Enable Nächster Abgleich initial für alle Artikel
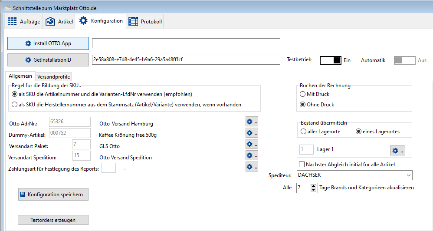The height and width of the screenshot is (231, 433). (x=347, y=165)
